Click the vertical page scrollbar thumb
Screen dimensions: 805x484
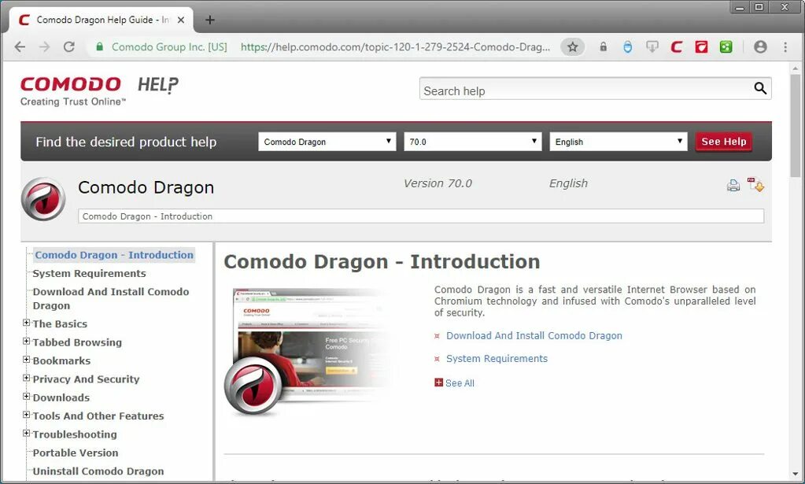tap(796, 126)
